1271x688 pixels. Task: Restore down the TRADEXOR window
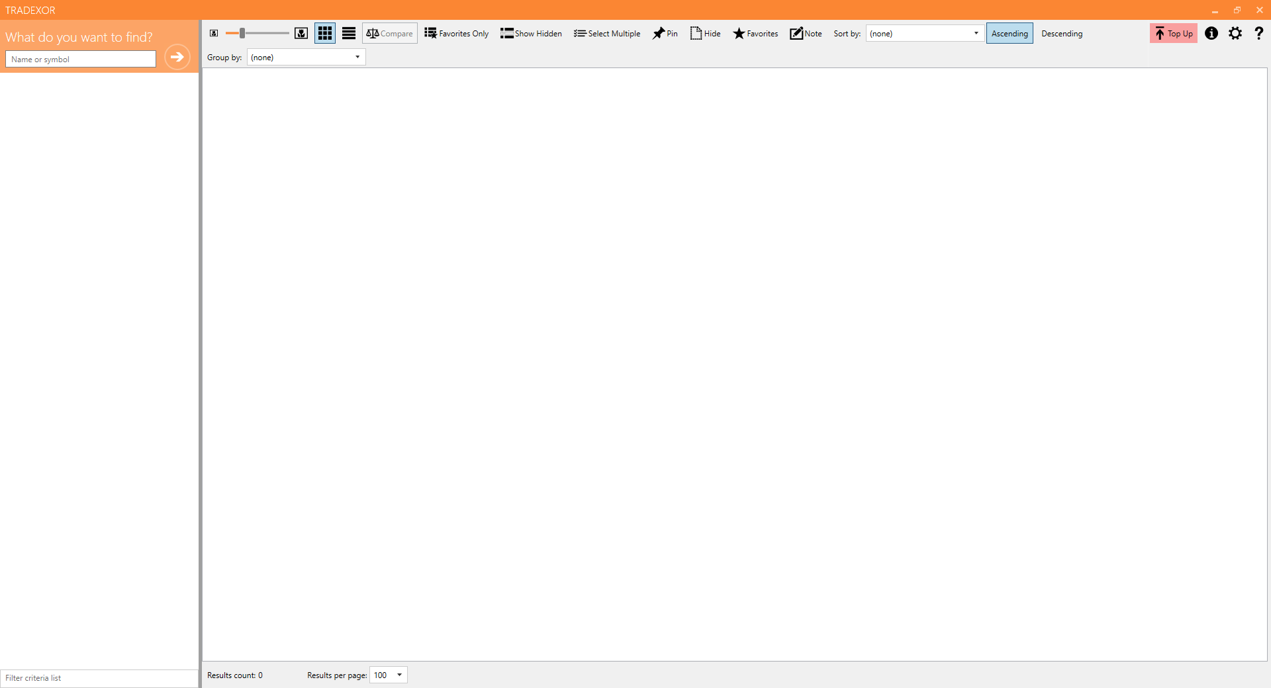pyautogui.click(x=1237, y=10)
